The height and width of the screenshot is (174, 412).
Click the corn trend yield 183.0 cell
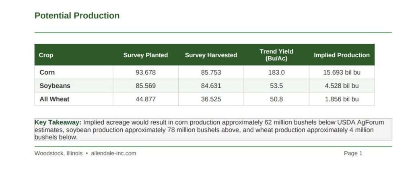coord(276,73)
